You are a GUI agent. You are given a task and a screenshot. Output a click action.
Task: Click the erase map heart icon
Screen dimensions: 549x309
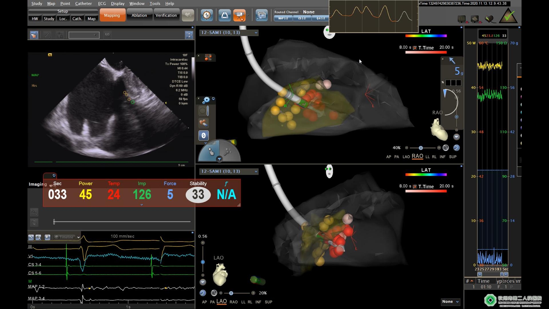[203, 123]
